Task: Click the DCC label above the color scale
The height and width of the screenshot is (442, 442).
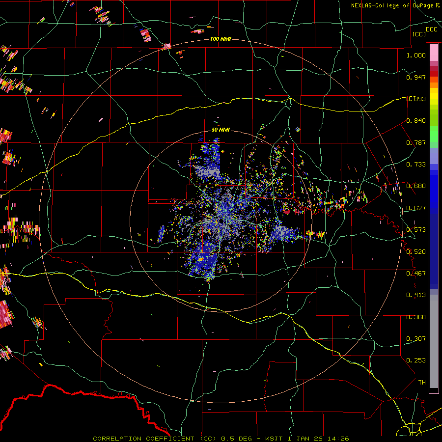Action: pyautogui.click(x=431, y=29)
